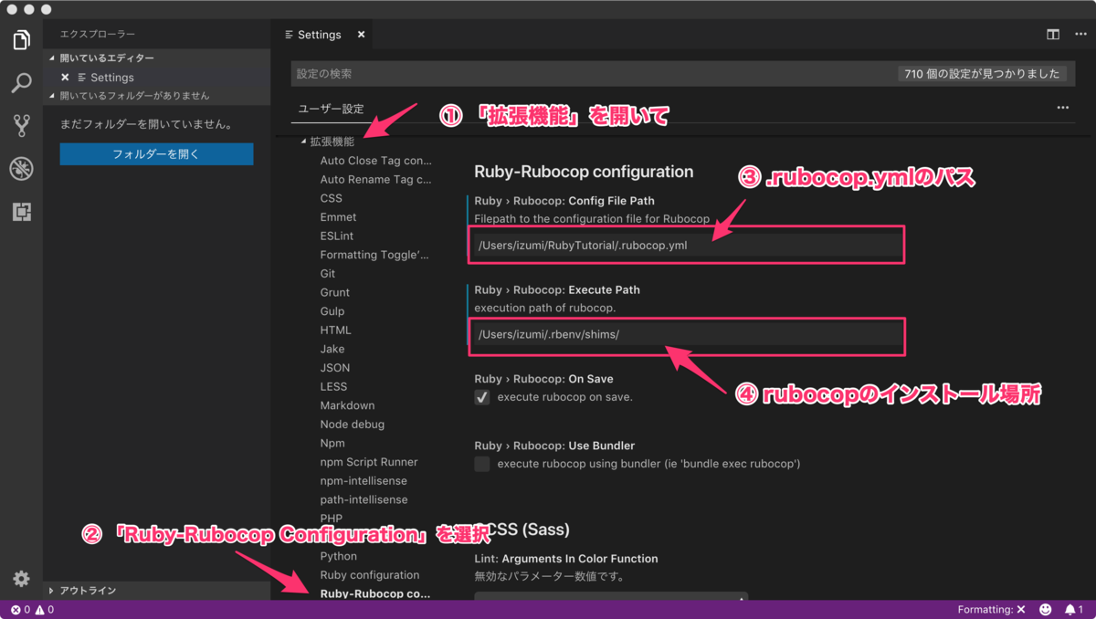Select JSON in settings tree
1096x619 pixels.
(335, 368)
